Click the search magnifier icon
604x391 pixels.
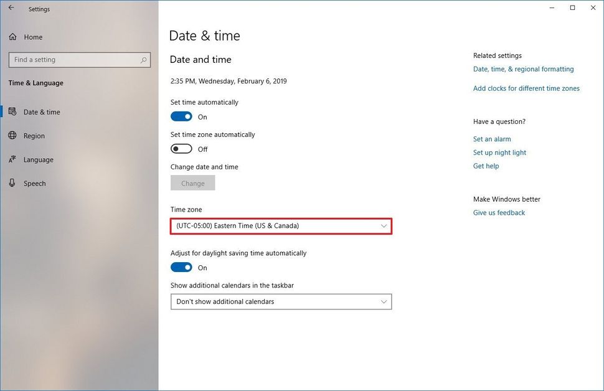[x=144, y=59]
